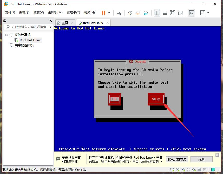223x174 pixels.
Task: Enter full screen mode
Action: tap(173, 13)
